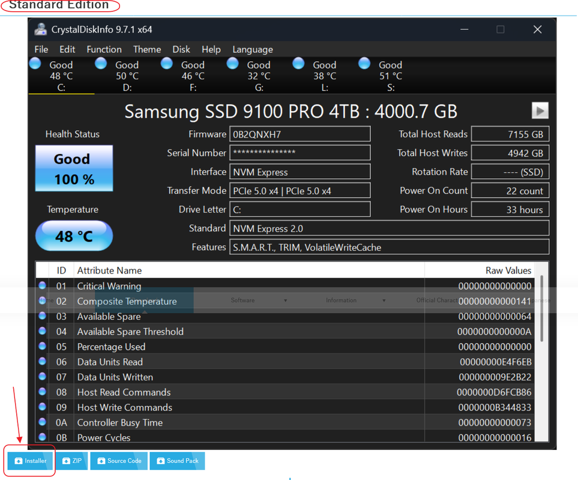Select the Data Units Written row

click(x=285, y=377)
